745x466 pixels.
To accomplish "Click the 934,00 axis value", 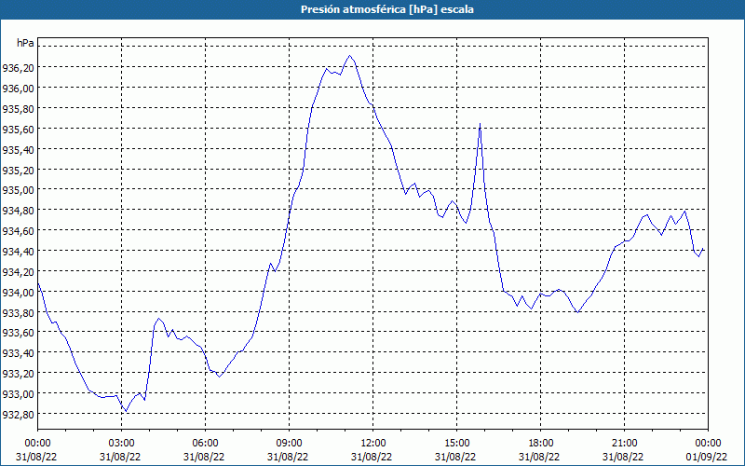I will pyautogui.click(x=18, y=293).
